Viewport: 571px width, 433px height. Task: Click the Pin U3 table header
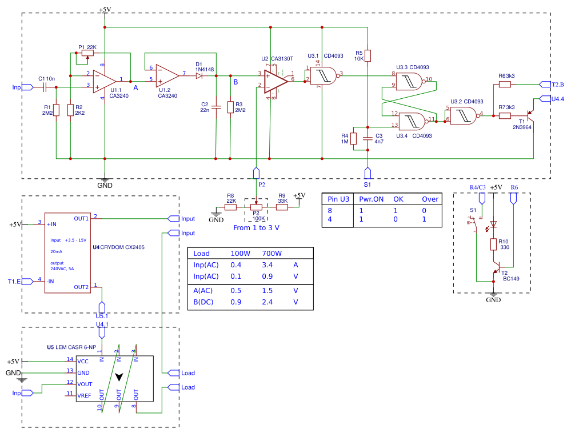click(x=338, y=199)
